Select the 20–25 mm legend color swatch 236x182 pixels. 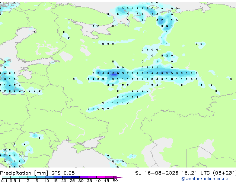(66, 177)
